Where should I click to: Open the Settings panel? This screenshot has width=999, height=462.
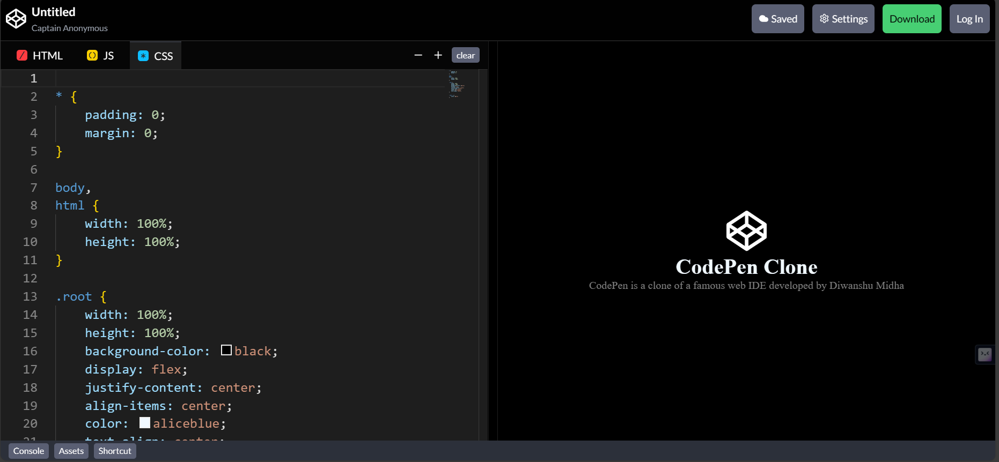pos(843,19)
